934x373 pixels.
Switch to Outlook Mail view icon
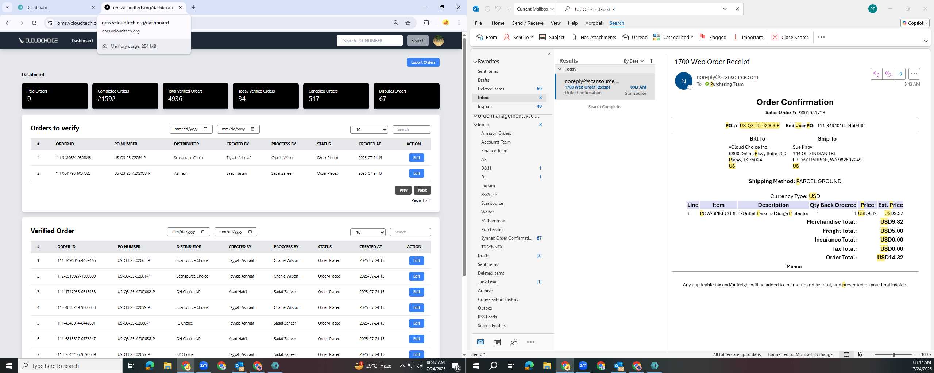click(480, 342)
